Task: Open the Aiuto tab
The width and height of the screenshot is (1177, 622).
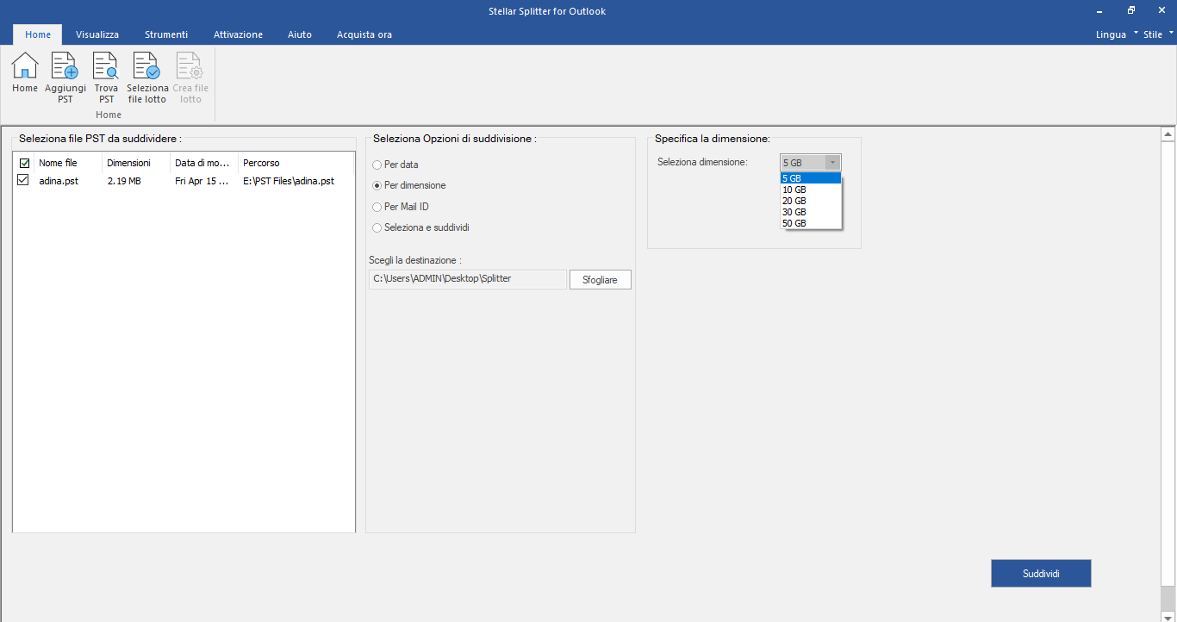Action: pyautogui.click(x=300, y=34)
